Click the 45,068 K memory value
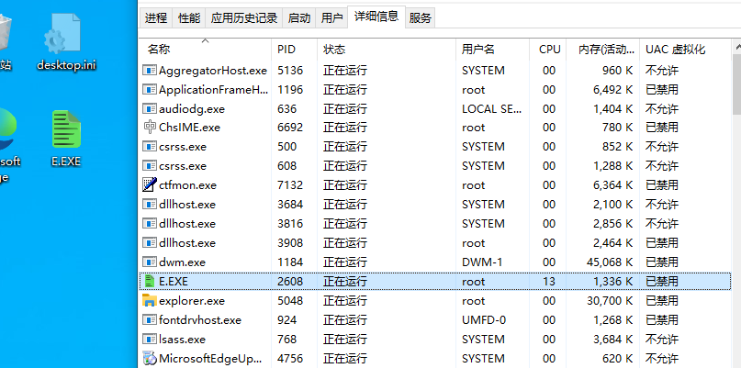 (610, 262)
